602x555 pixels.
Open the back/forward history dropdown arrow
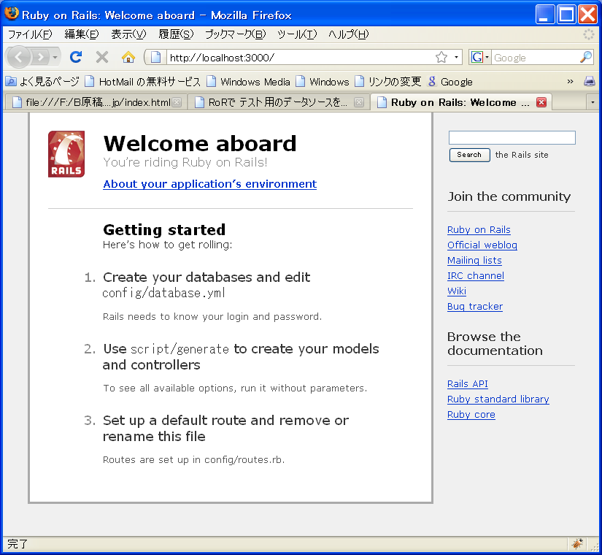pyautogui.click(x=55, y=58)
